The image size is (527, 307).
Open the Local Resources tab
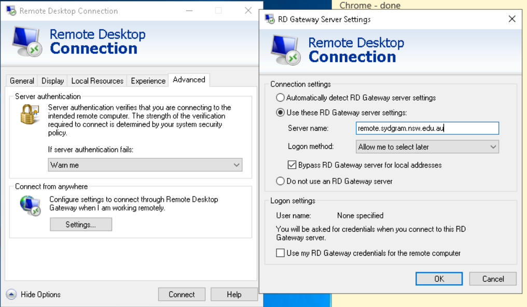(97, 81)
